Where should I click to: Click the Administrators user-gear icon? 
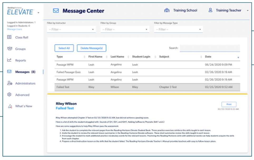coord(10,83)
